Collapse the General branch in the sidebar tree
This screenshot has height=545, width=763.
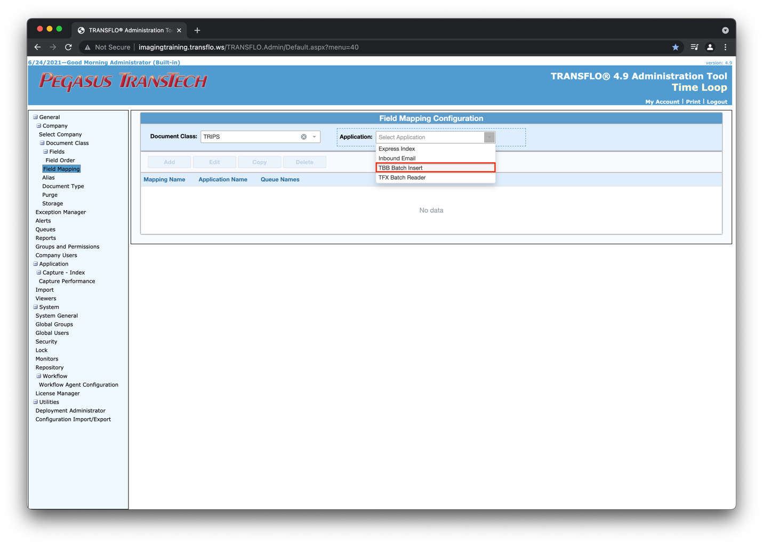[35, 117]
